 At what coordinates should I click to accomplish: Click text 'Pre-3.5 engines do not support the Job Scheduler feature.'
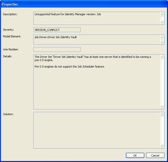pos(70,67)
